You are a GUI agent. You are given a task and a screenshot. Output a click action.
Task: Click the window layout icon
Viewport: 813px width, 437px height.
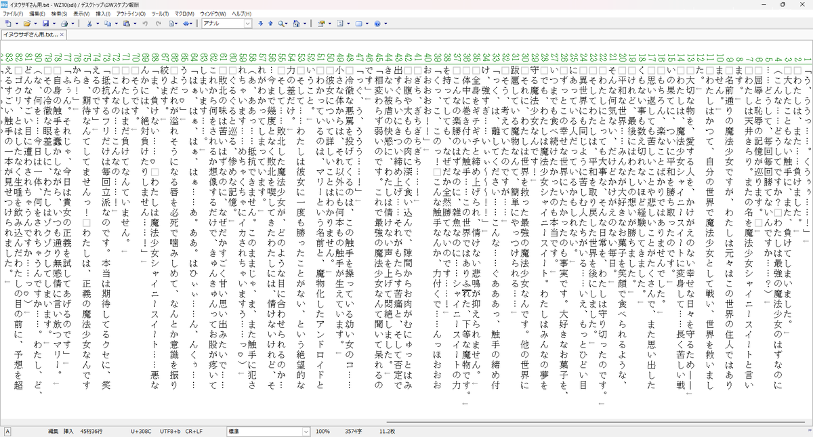pos(358,24)
